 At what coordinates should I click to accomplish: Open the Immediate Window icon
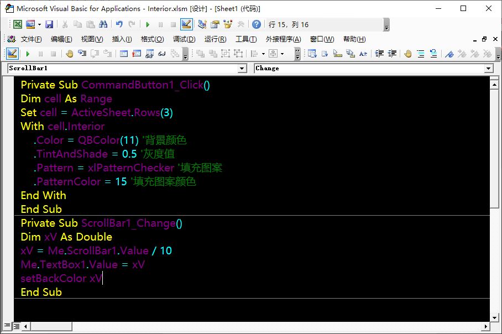pyautogui.click(x=137, y=54)
